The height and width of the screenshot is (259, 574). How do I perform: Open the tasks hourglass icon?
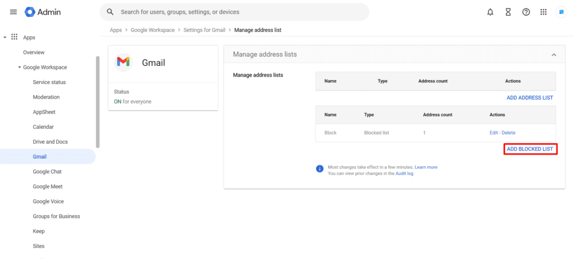click(x=508, y=12)
